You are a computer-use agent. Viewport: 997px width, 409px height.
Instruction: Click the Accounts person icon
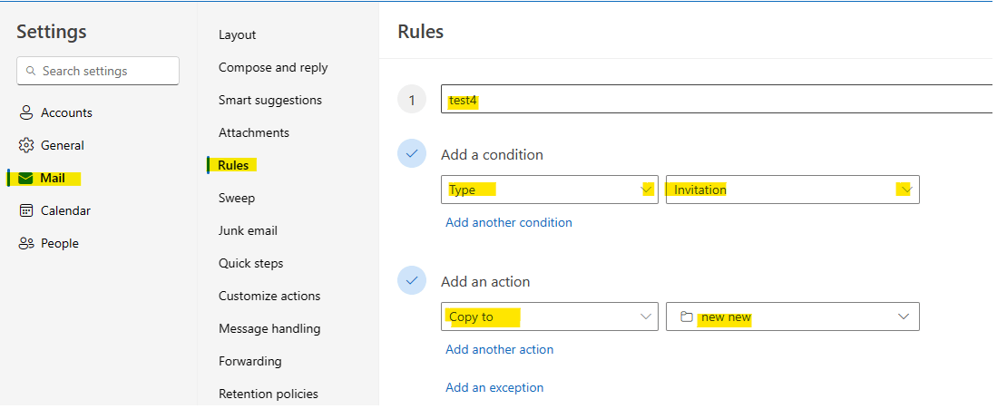coord(25,112)
